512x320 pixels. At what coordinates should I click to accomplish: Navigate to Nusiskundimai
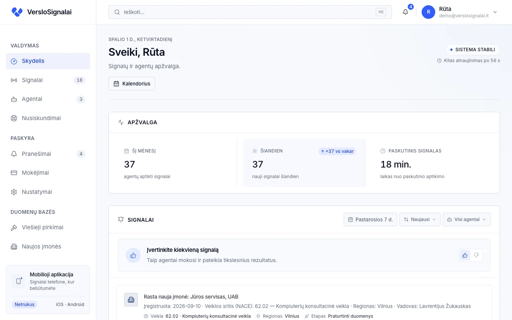click(48, 118)
